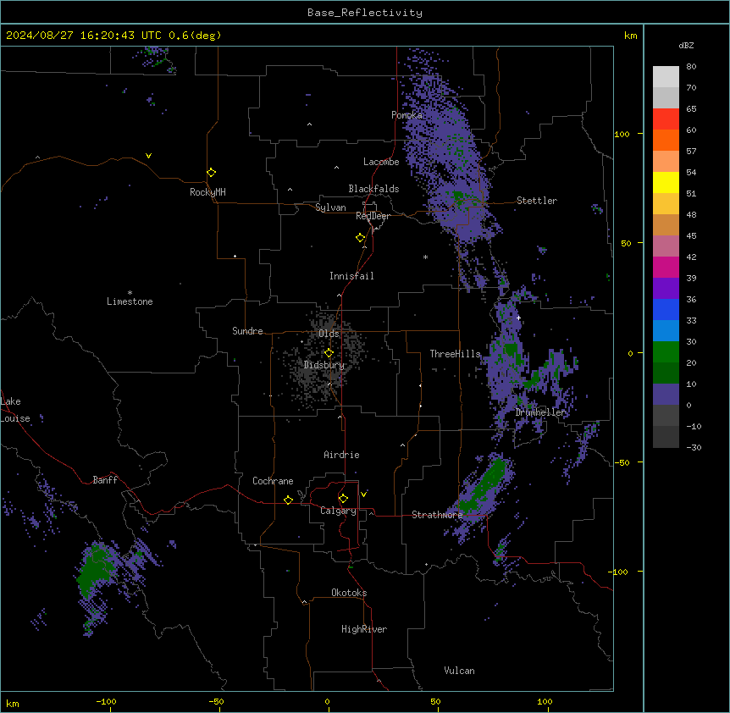This screenshot has width=730, height=713.
Task: Select the Banff label
Action: coord(105,480)
